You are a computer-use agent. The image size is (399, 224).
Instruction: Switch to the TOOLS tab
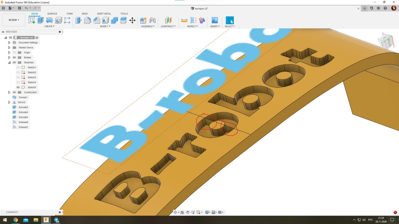pos(124,14)
